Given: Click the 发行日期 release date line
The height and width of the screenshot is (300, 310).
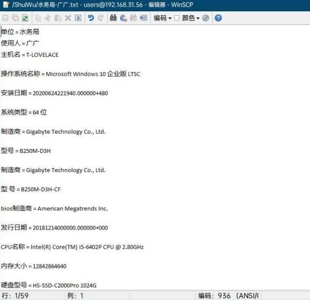Looking at the screenshot, I should coord(54,228).
